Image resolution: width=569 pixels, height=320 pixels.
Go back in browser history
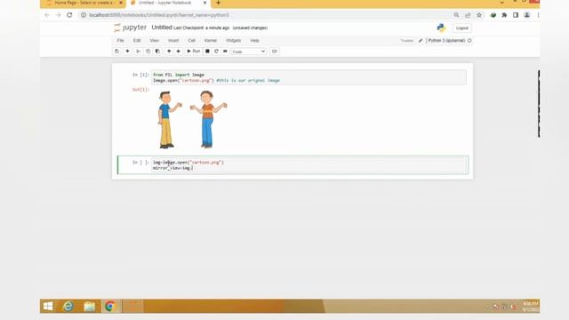[x=47, y=15]
